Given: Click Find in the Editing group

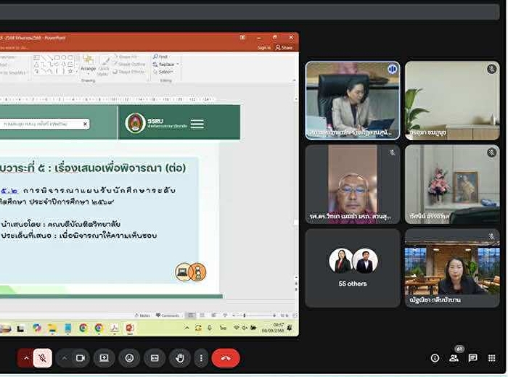Looking at the screenshot, I should point(161,57).
